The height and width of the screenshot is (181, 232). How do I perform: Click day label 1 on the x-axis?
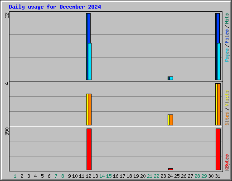[15, 176]
